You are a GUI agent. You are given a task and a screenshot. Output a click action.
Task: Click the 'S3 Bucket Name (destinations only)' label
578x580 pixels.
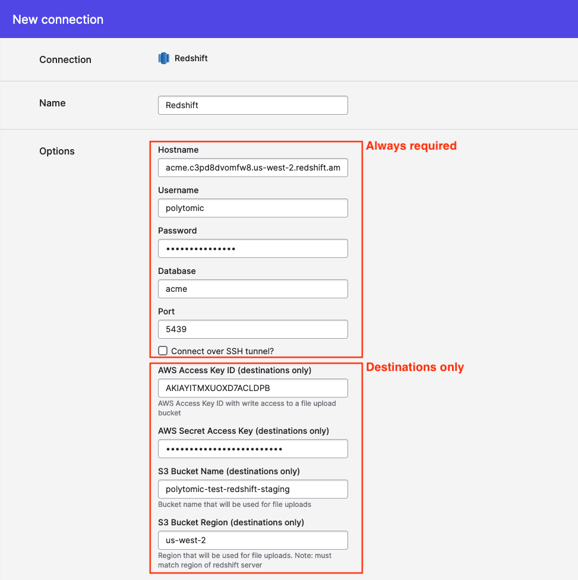click(x=229, y=471)
